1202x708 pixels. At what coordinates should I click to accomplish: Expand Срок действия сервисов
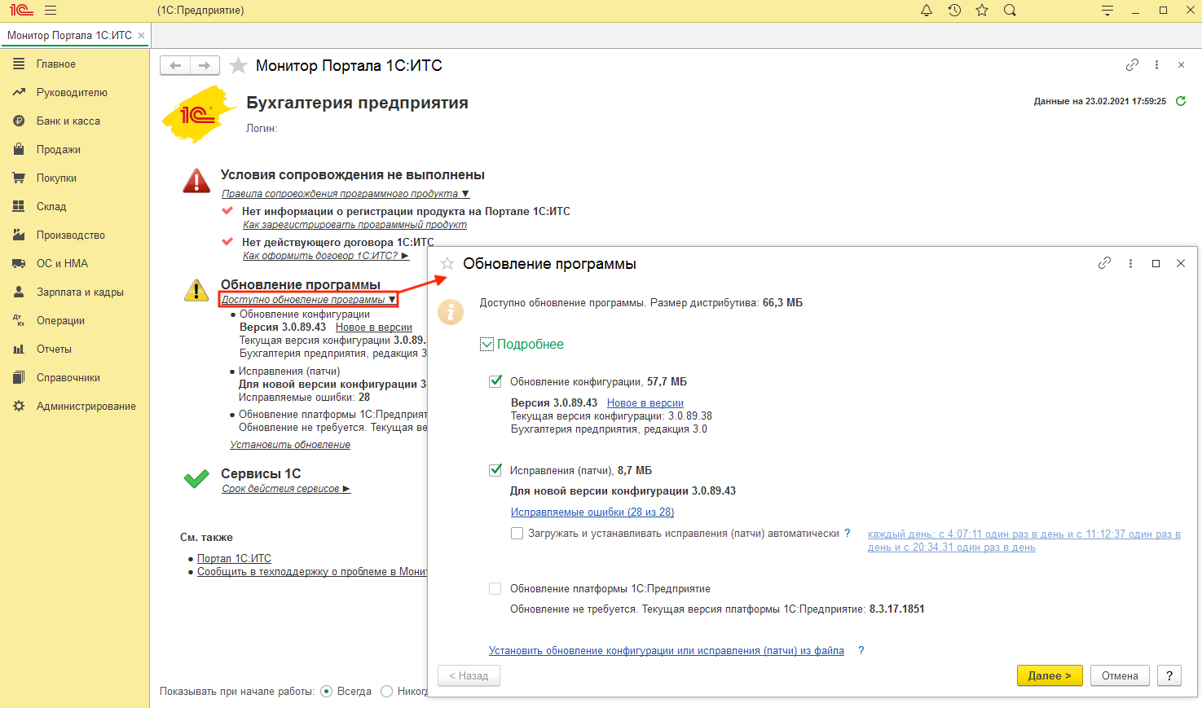(x=286, y=489)
